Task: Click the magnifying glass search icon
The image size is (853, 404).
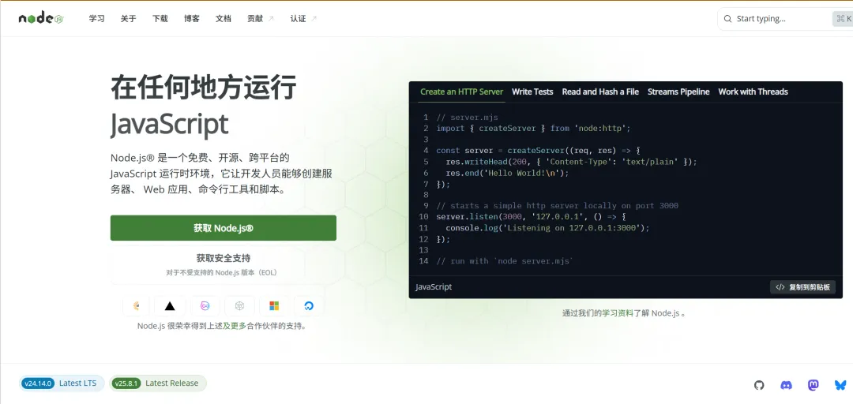Action: [727, 18]
